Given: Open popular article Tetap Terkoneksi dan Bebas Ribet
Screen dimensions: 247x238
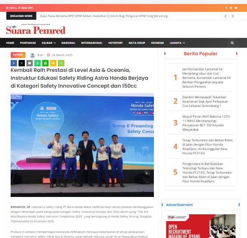Looking at the screenshot, I should click(x=207, y=146).
